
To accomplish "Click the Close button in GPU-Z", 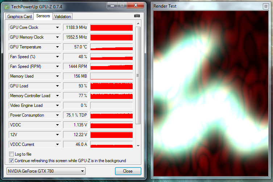I will click(x=128, y=171).
